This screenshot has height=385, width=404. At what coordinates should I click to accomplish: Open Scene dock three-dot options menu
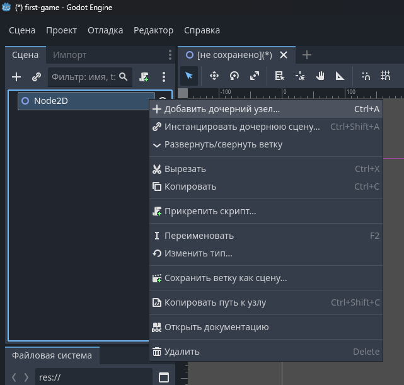tap(170, 55)
